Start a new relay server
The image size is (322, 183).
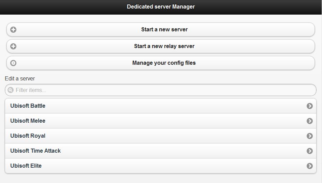click(x=161, y=46)
